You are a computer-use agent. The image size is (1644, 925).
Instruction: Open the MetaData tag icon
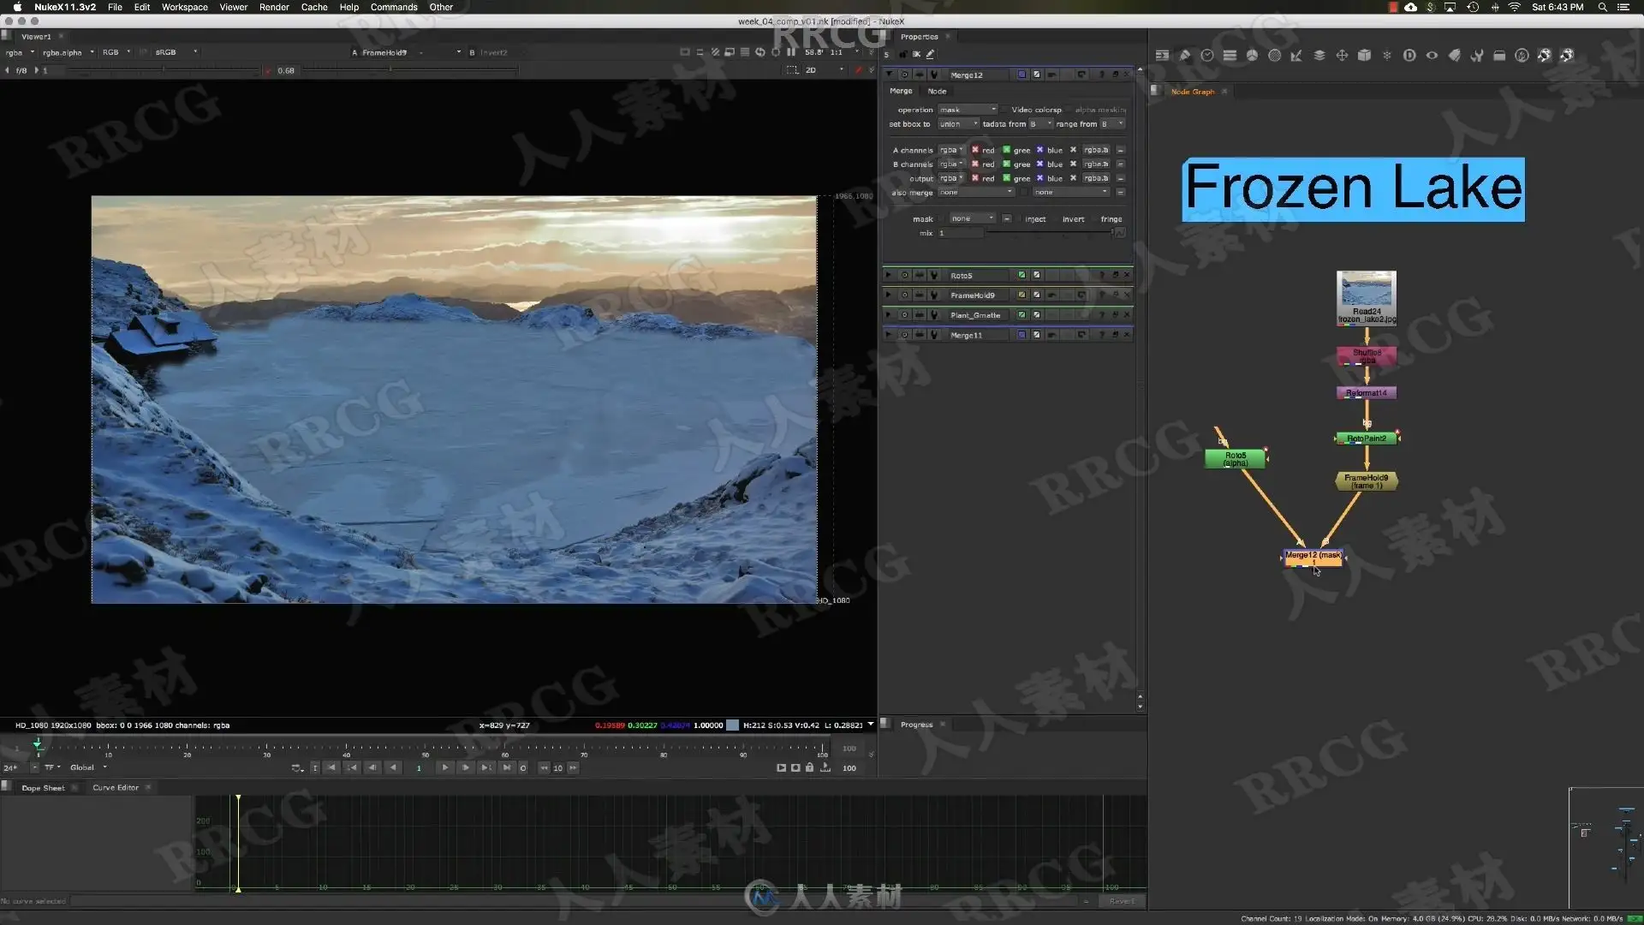[x=1454, y=55]
